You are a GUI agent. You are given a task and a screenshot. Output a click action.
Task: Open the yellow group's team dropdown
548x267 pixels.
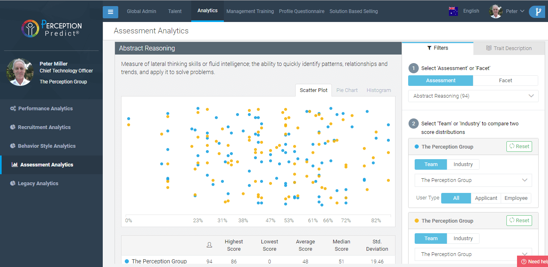[x=473, y=254]
